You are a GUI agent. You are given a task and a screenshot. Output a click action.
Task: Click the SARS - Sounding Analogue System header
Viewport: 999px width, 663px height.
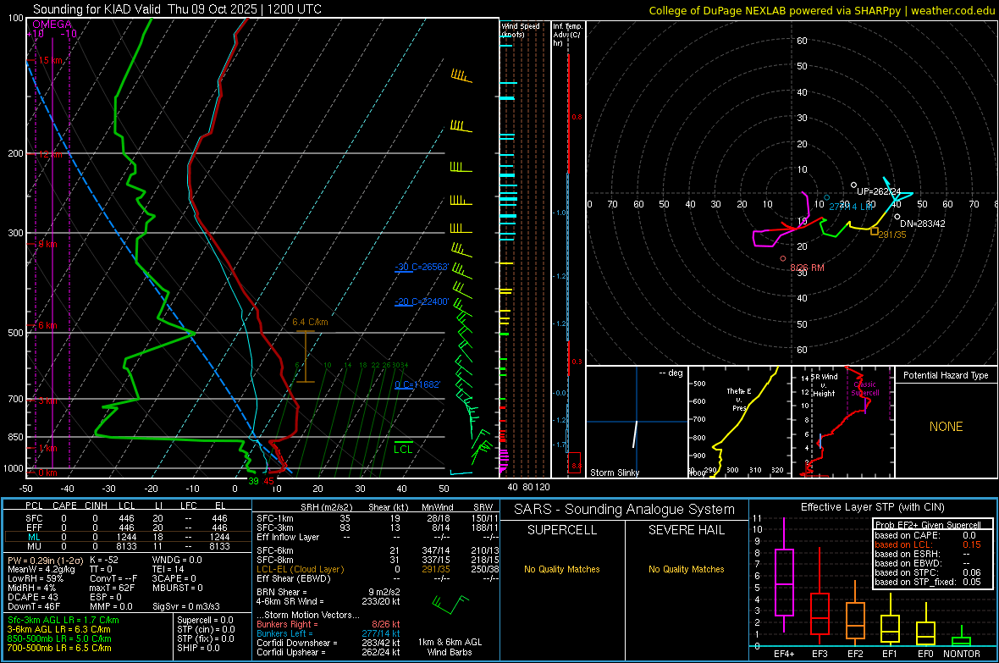pos(624,510)
